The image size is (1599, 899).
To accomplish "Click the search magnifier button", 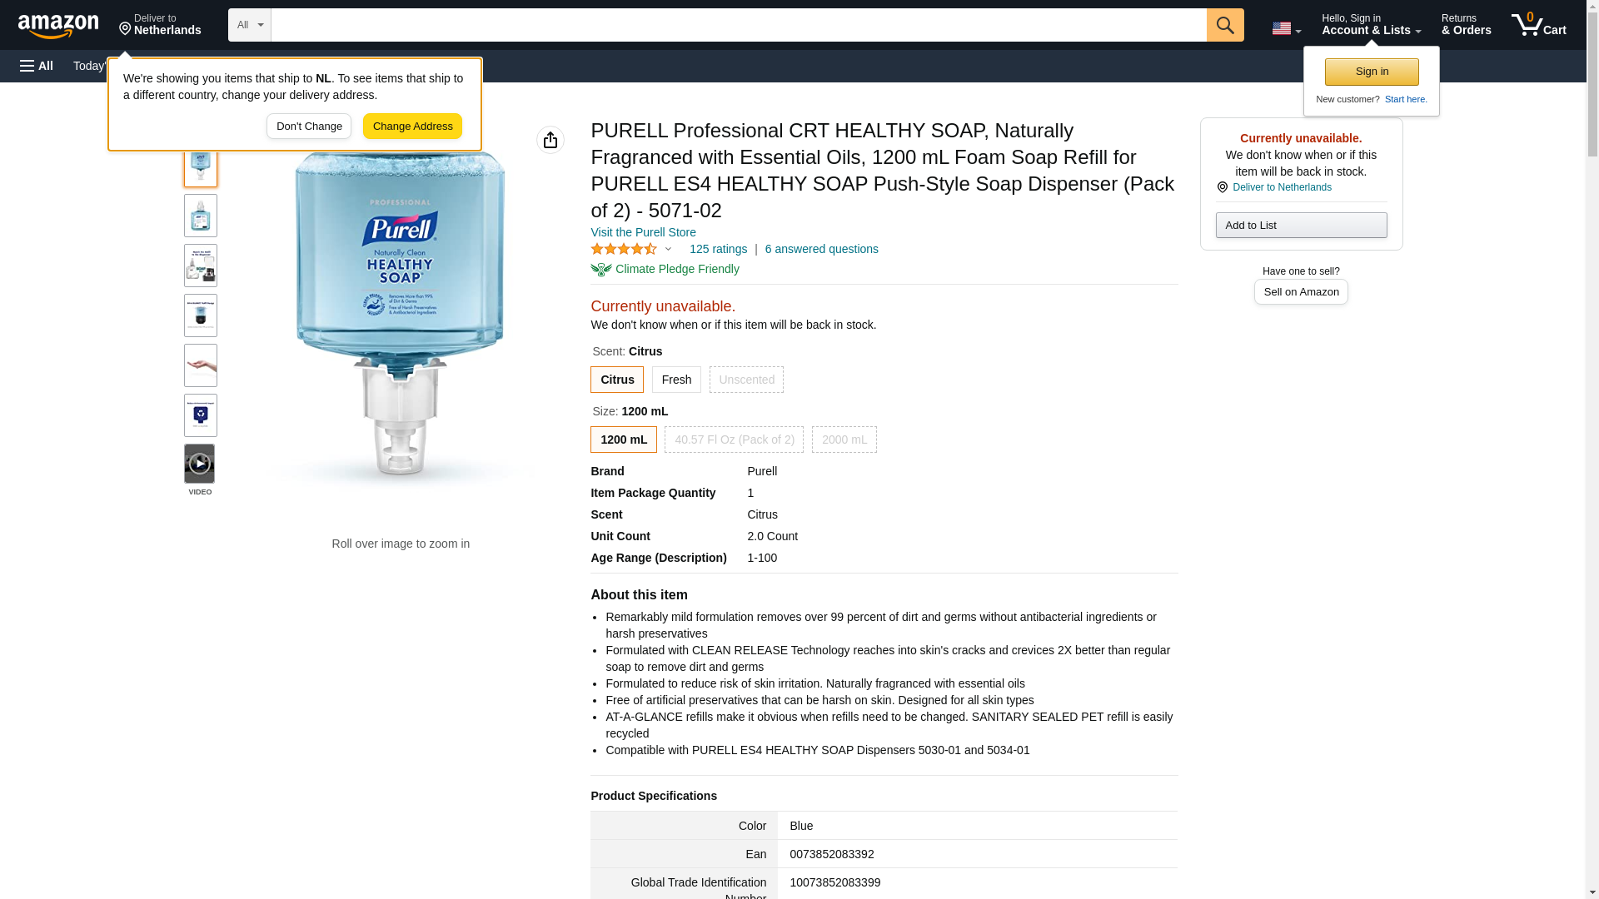I will 1224,25.
